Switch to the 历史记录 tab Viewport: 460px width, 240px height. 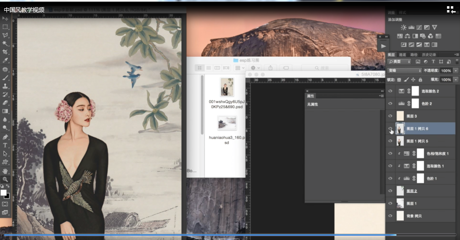click(429, 55)
